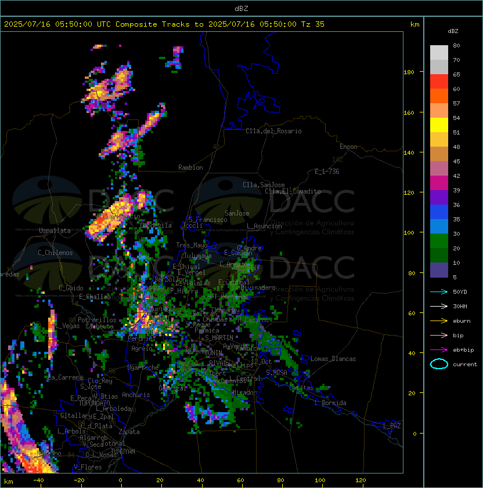Click the 'L_Asuncion' place label

tap(264, 226)
